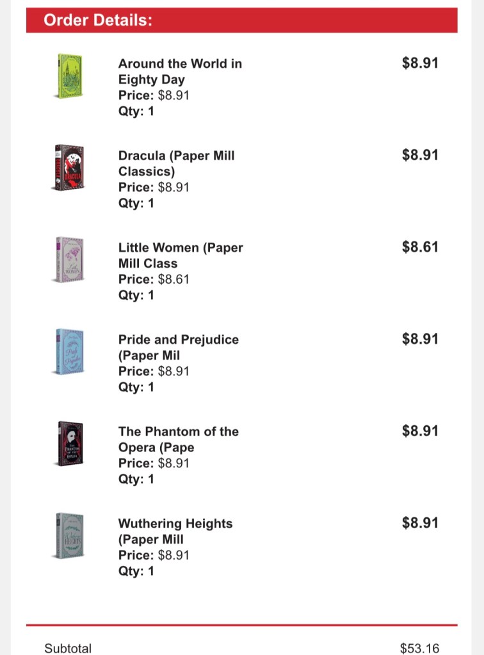Select the Wuthering Heights cover thumbnail

pyautogui.click(x=67, y=535)
